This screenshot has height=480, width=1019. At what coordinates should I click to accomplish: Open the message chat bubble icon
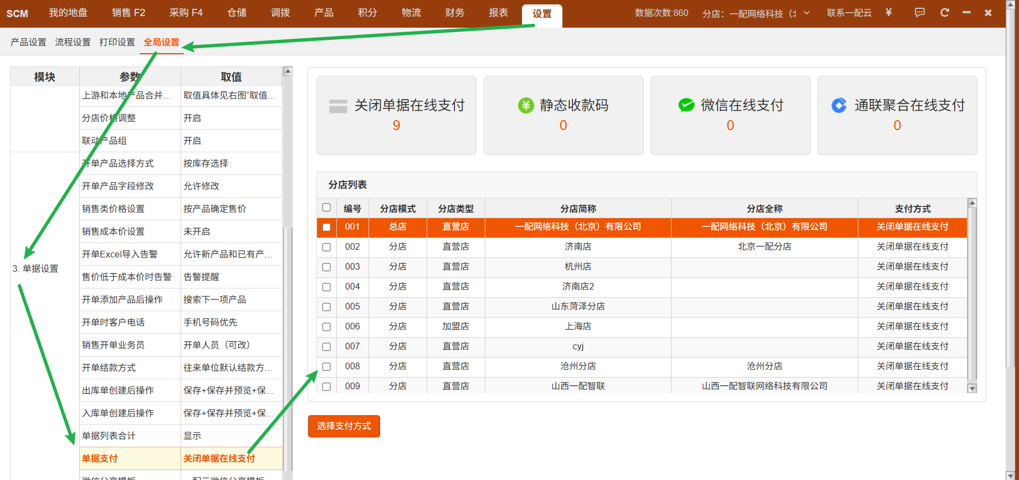920,13
